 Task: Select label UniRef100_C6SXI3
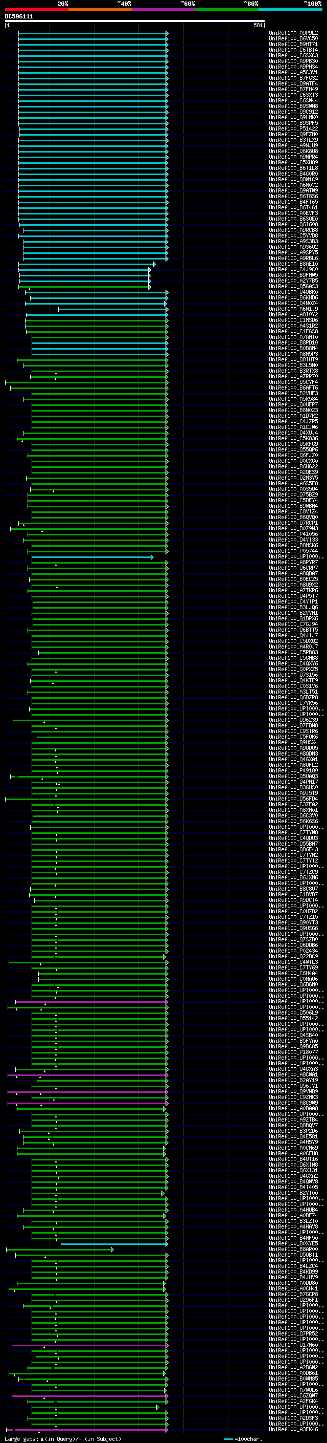tap(293, 95)
